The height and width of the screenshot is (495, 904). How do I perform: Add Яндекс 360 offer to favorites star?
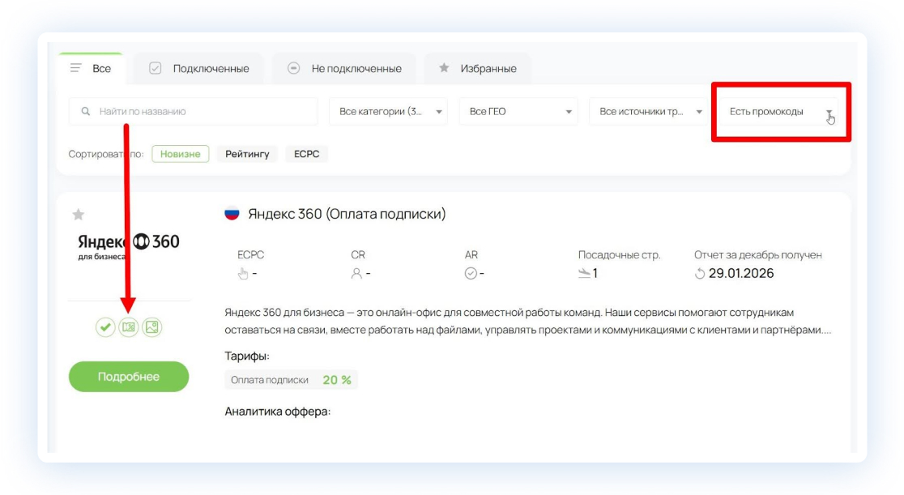(x=79, y=215)
